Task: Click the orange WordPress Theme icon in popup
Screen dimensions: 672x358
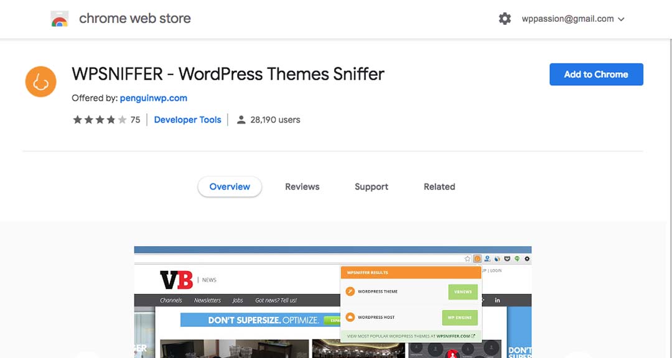Action: [x=350, y=291]
